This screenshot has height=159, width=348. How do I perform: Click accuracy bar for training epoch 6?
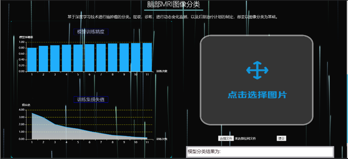click(90, 58)
